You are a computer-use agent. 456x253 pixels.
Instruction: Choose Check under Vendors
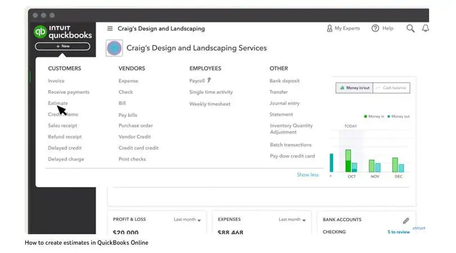point(126,92)
